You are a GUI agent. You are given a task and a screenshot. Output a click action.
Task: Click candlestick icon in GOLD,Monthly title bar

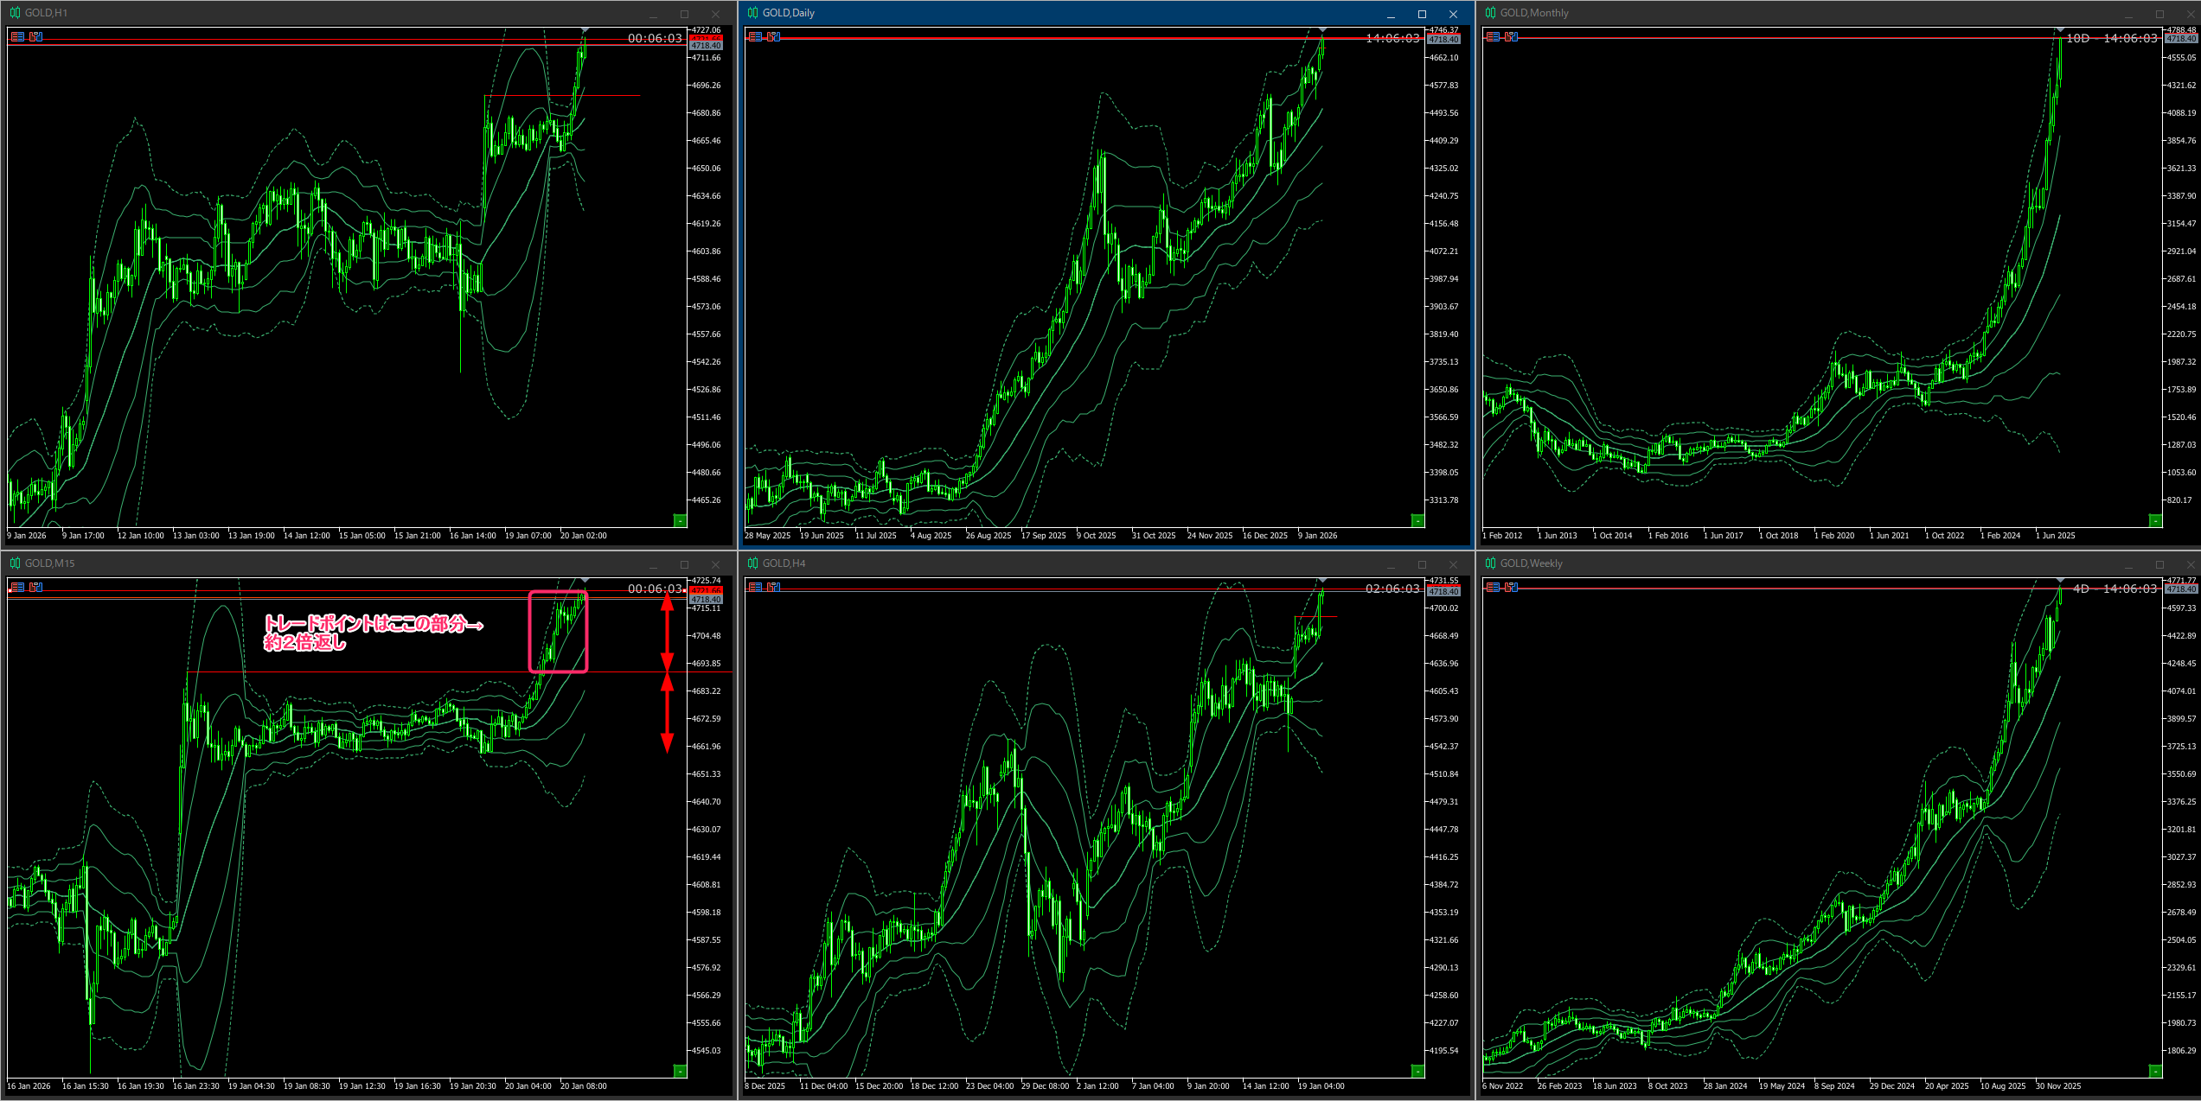coord(1490,13)
